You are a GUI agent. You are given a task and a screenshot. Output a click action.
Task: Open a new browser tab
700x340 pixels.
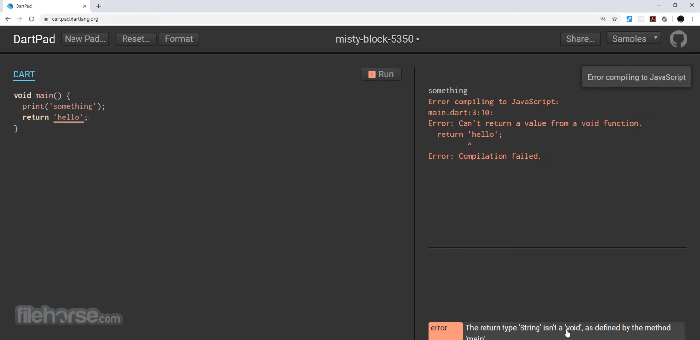pyautogui.click(x=98, y=6)
